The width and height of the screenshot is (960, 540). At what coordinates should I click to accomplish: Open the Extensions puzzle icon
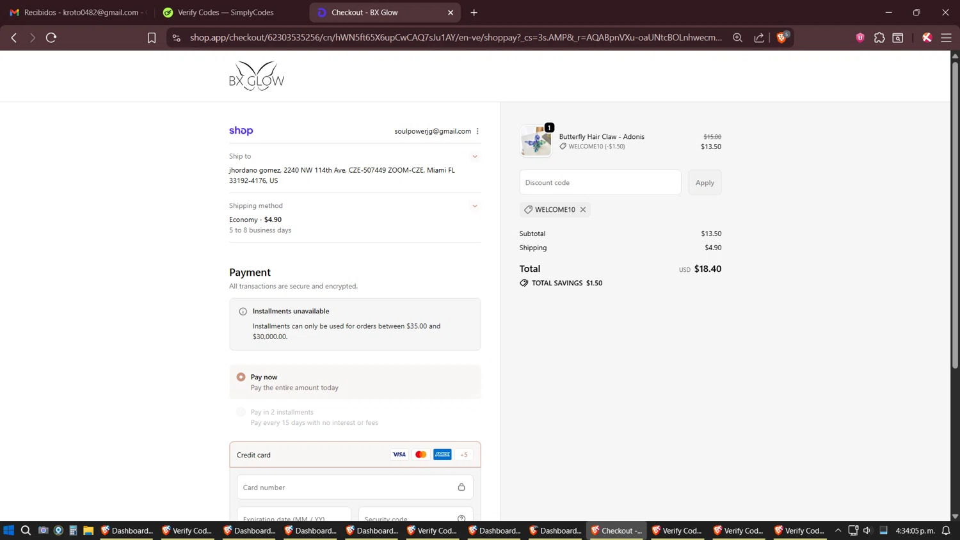point(879,38)
